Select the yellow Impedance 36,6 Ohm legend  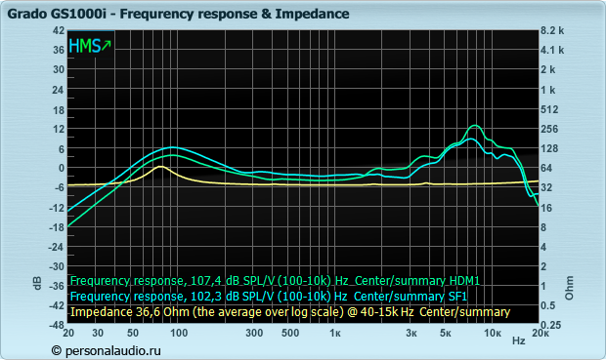click(x=290, y=311)
